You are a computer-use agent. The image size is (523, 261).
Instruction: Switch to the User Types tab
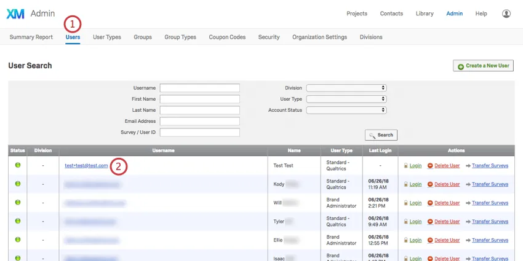pyautogui.click(x=106, y=37)
